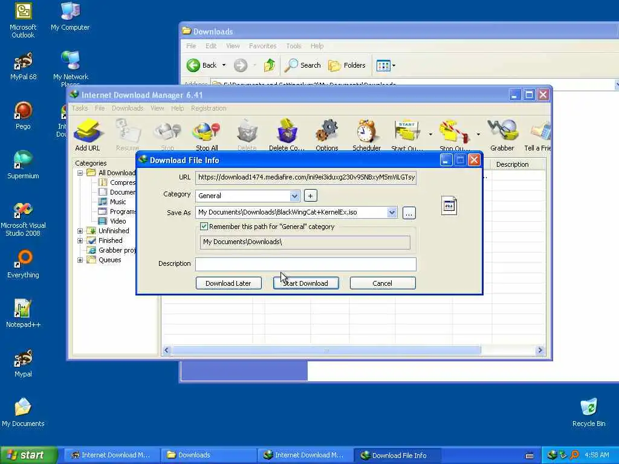Open Tools menu in Downloads window

[x=294, y=46]
